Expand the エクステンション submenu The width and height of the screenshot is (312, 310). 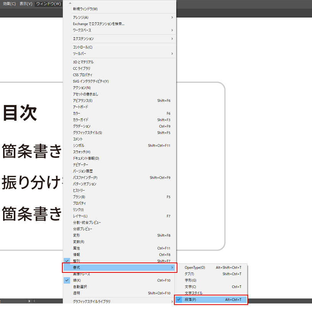pos(119,39)
